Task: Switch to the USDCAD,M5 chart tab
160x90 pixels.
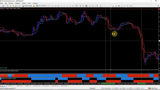Action: [37, 86]
